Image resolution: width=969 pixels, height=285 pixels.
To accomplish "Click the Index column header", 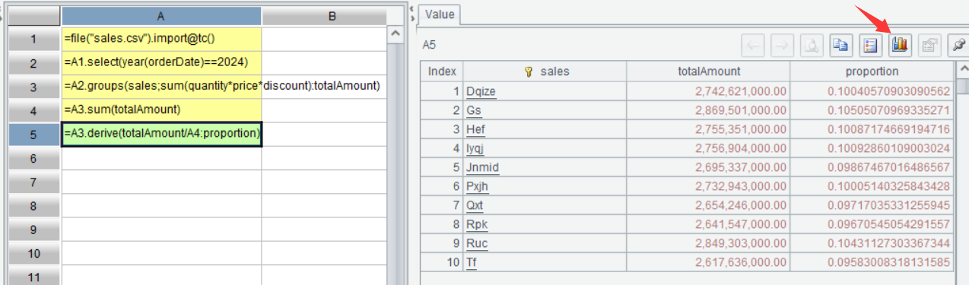I will (x=442, y=71).
